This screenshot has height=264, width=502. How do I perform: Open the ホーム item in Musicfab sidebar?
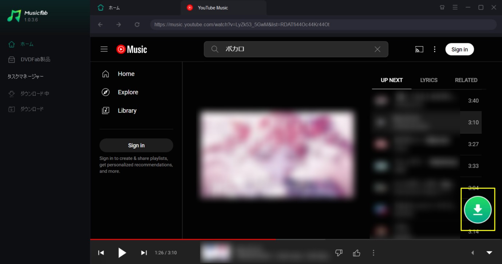point(21,44)
